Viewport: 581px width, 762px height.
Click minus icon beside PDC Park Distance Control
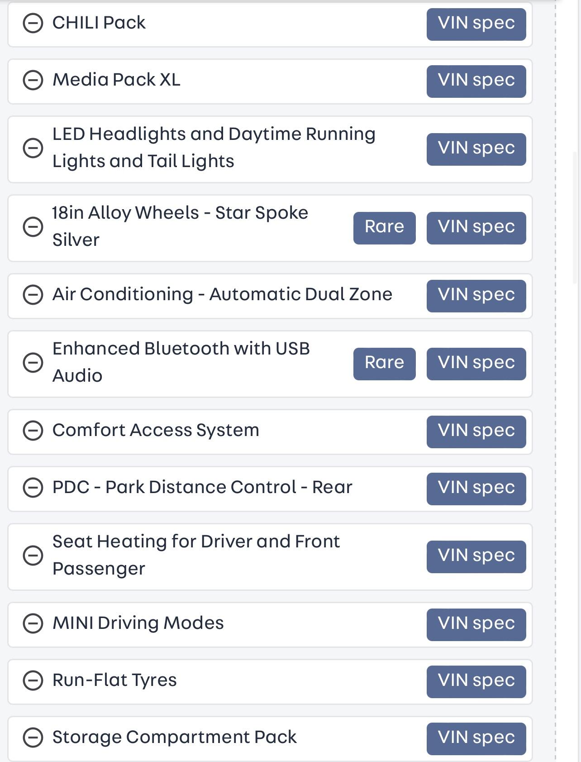click(33, 488)
